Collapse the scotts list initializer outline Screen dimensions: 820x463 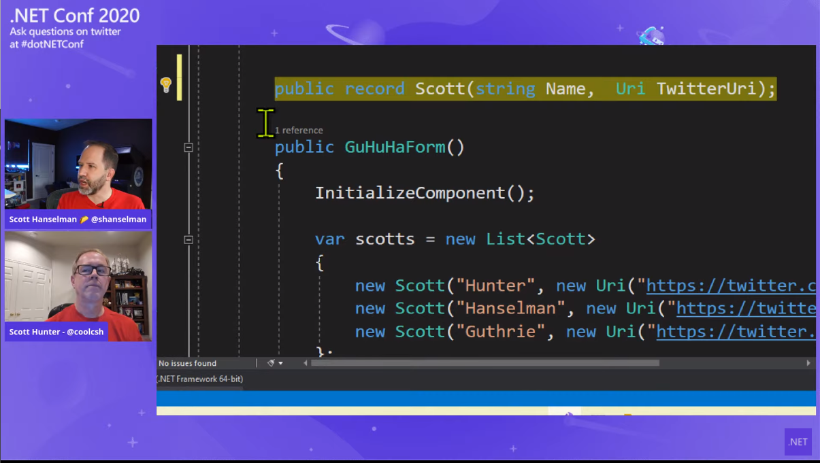tap(188, 239)
